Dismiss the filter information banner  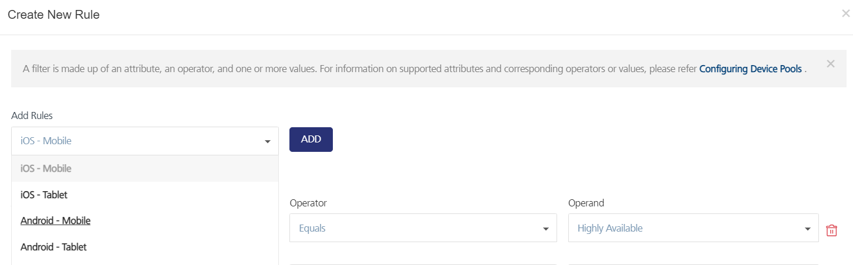coord(831,64)
